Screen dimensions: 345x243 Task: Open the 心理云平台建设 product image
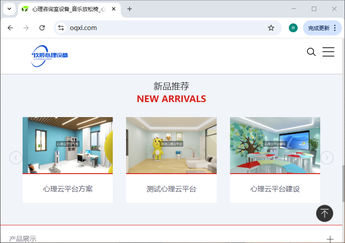click(275, 145)
